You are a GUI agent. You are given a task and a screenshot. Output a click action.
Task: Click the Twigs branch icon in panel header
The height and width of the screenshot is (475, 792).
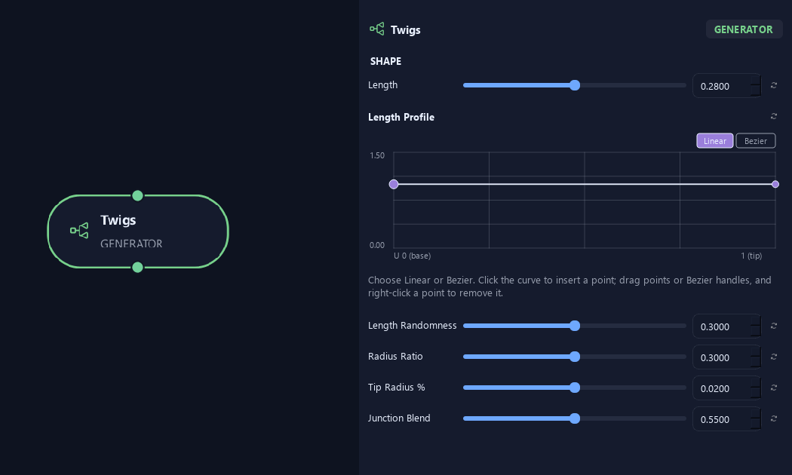click(377, 29)
